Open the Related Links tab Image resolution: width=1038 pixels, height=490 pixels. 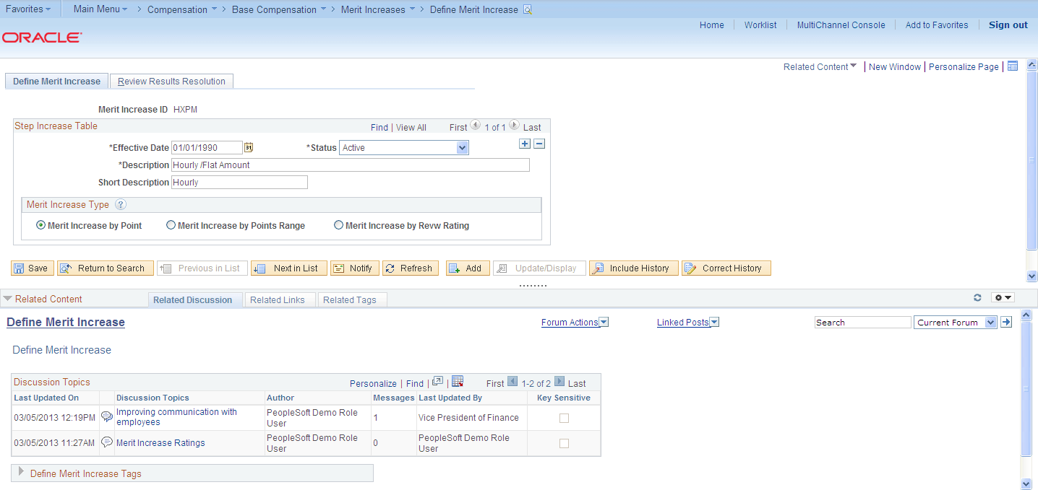(x=279, y=299)
